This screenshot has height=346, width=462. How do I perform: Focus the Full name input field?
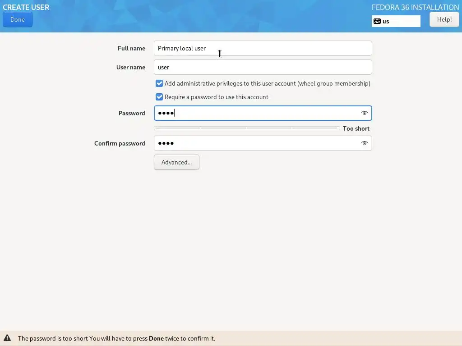[263, 48]
